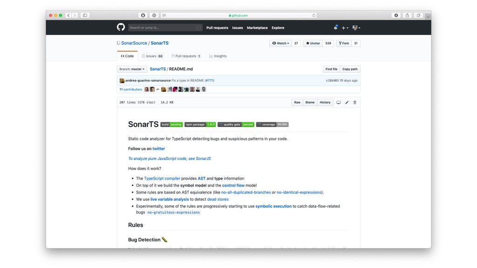Image resolution: width=477 pixels, height=268 pixels.
Task: Switch to the Pull requests tab
Action: click(x=186, y=56)
